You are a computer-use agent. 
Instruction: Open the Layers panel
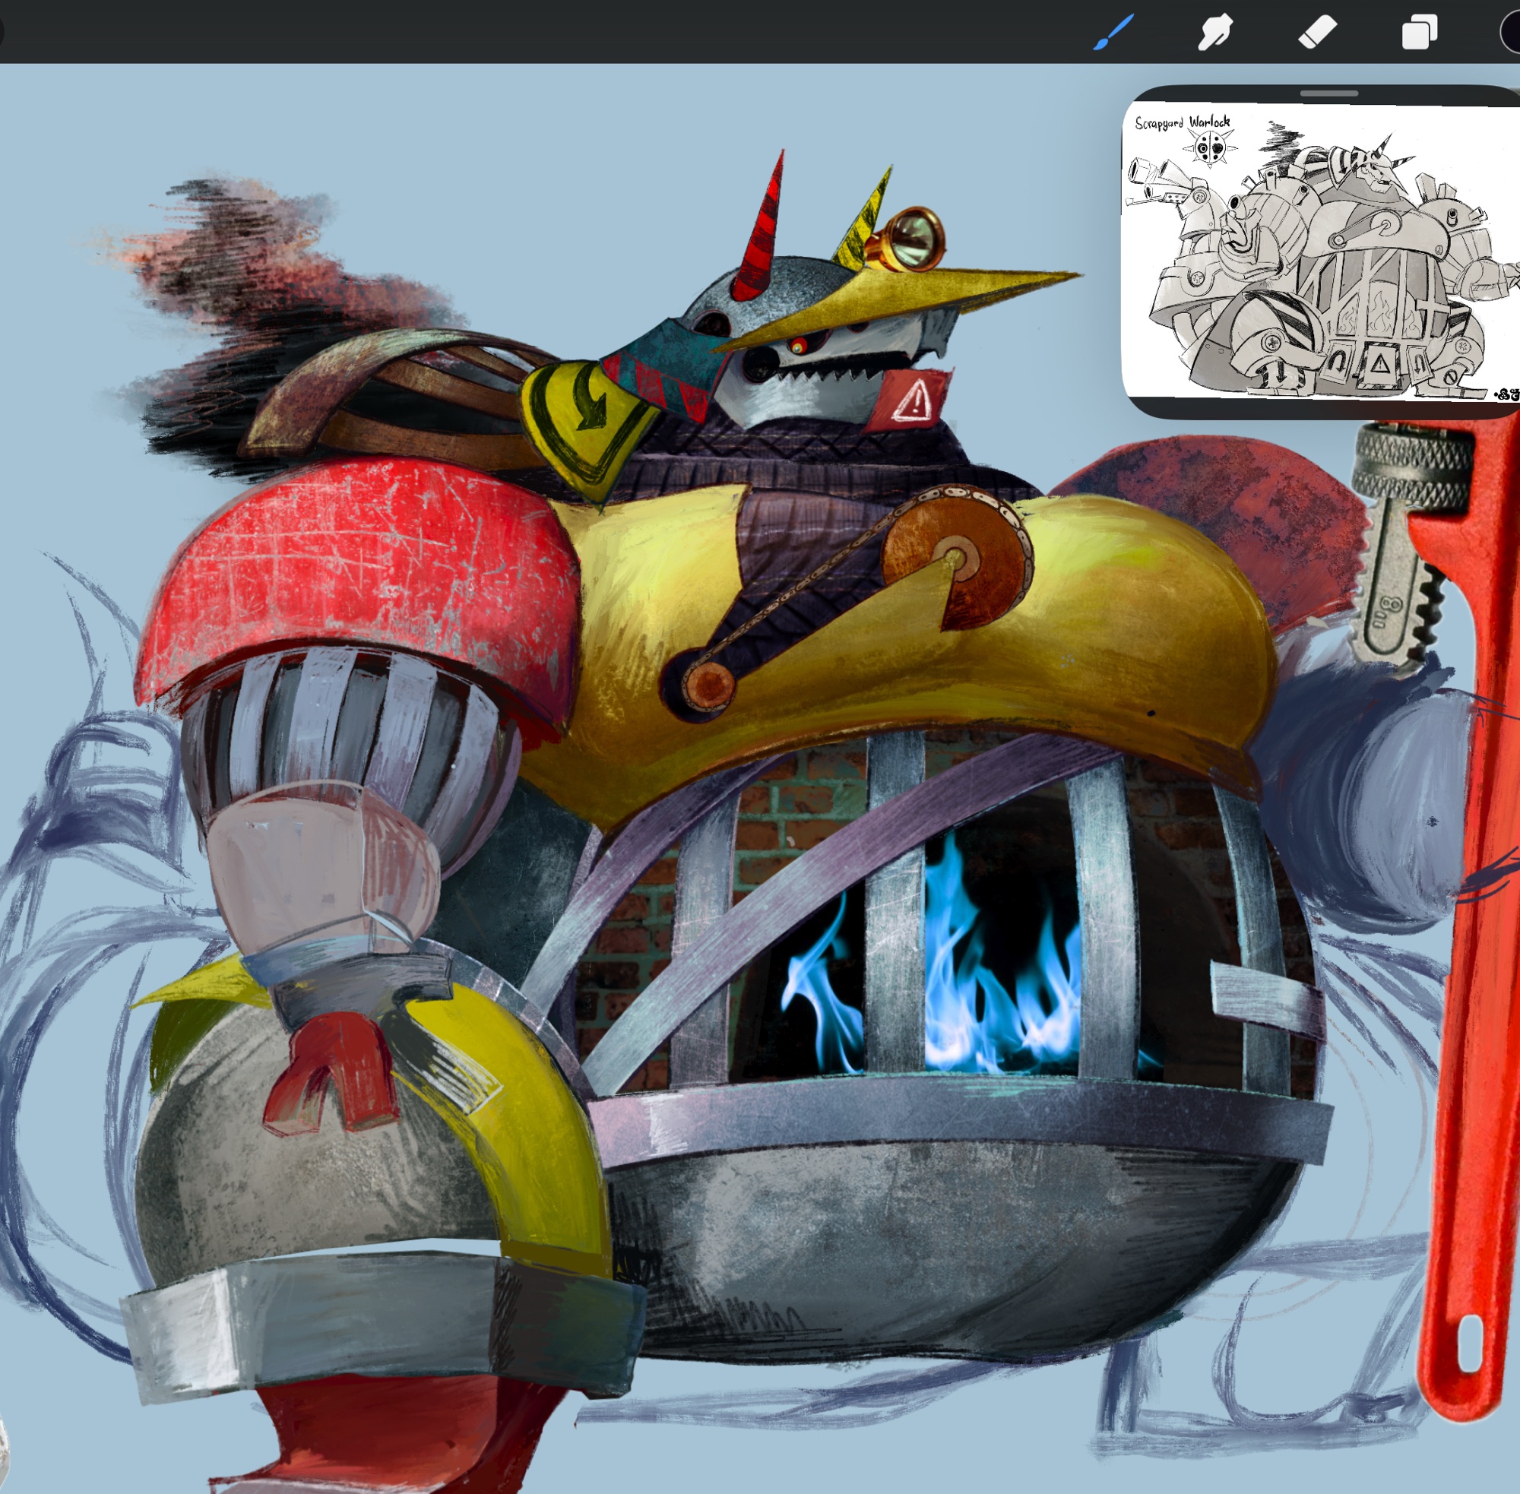1419,33
